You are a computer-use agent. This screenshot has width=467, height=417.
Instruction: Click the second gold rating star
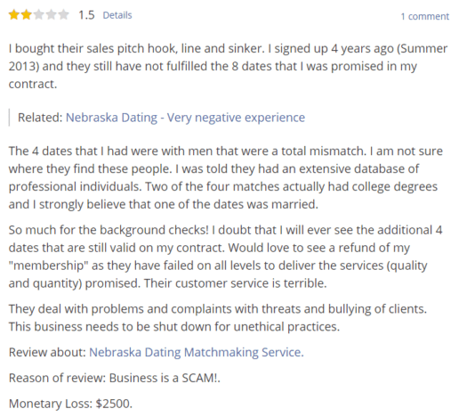(26, 14)
